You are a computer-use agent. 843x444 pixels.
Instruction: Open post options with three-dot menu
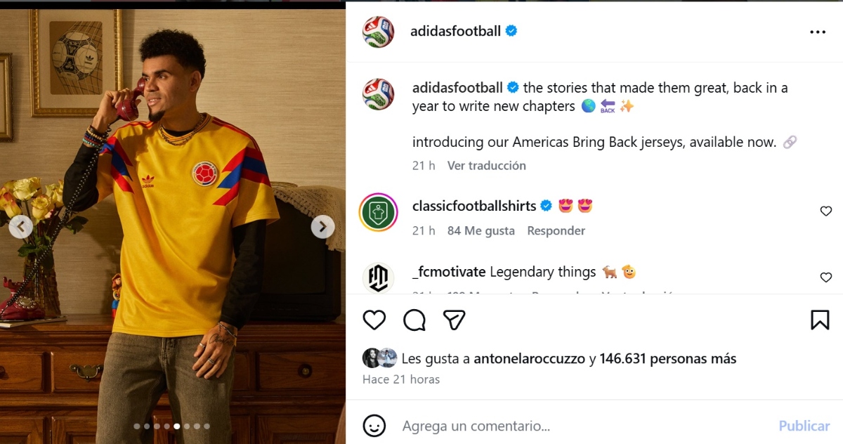click(818, 31)
